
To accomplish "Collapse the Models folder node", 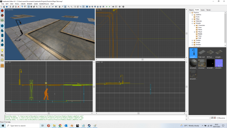I will (192, 23).
